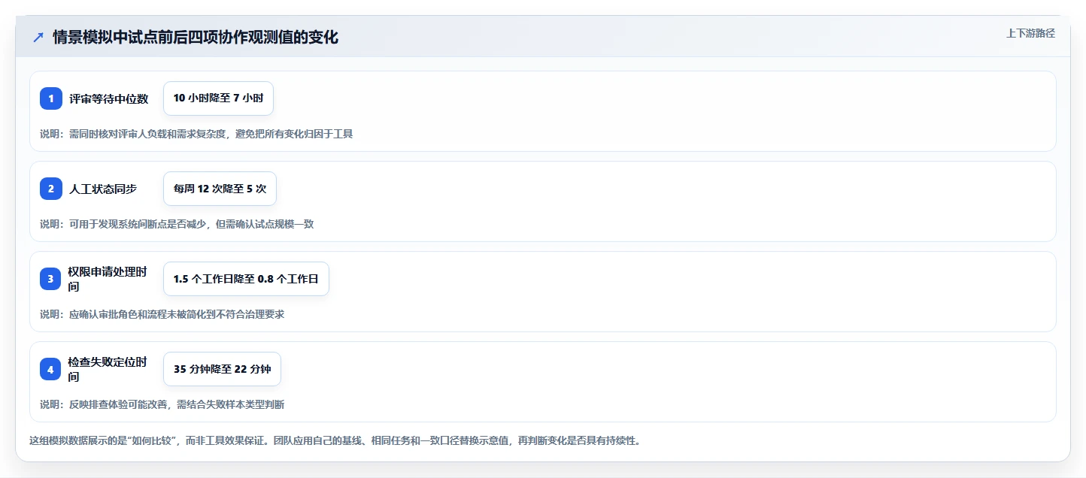The width and height of the screenshot is (1086, 478).
Task: Click the footer paragraph starting 这组模拟数据展示的是
Action: (335, 440)
